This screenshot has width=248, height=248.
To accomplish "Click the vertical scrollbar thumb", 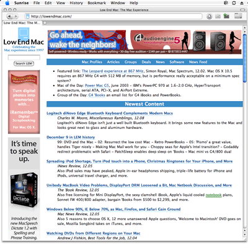I will pos(245,58).
